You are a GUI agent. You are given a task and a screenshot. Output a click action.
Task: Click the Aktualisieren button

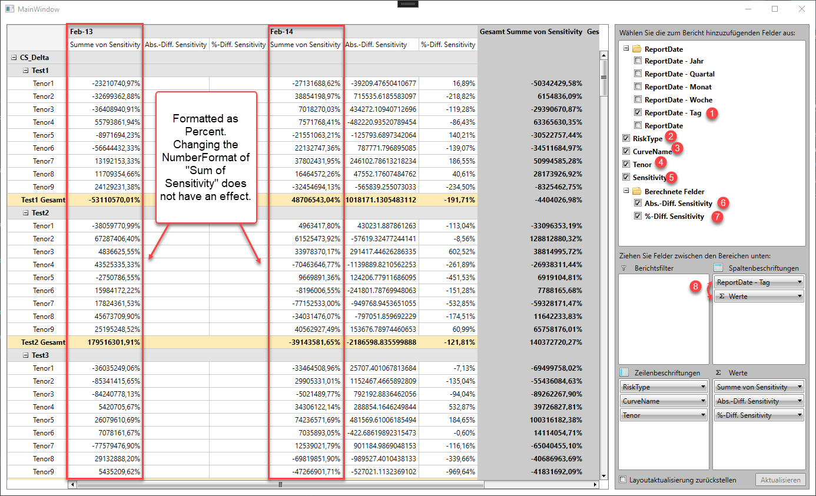tap(780, 480)
